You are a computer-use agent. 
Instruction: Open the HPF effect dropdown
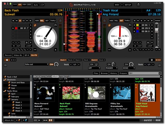[94, 68]
